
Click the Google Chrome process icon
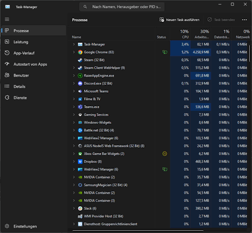point(80,52)
